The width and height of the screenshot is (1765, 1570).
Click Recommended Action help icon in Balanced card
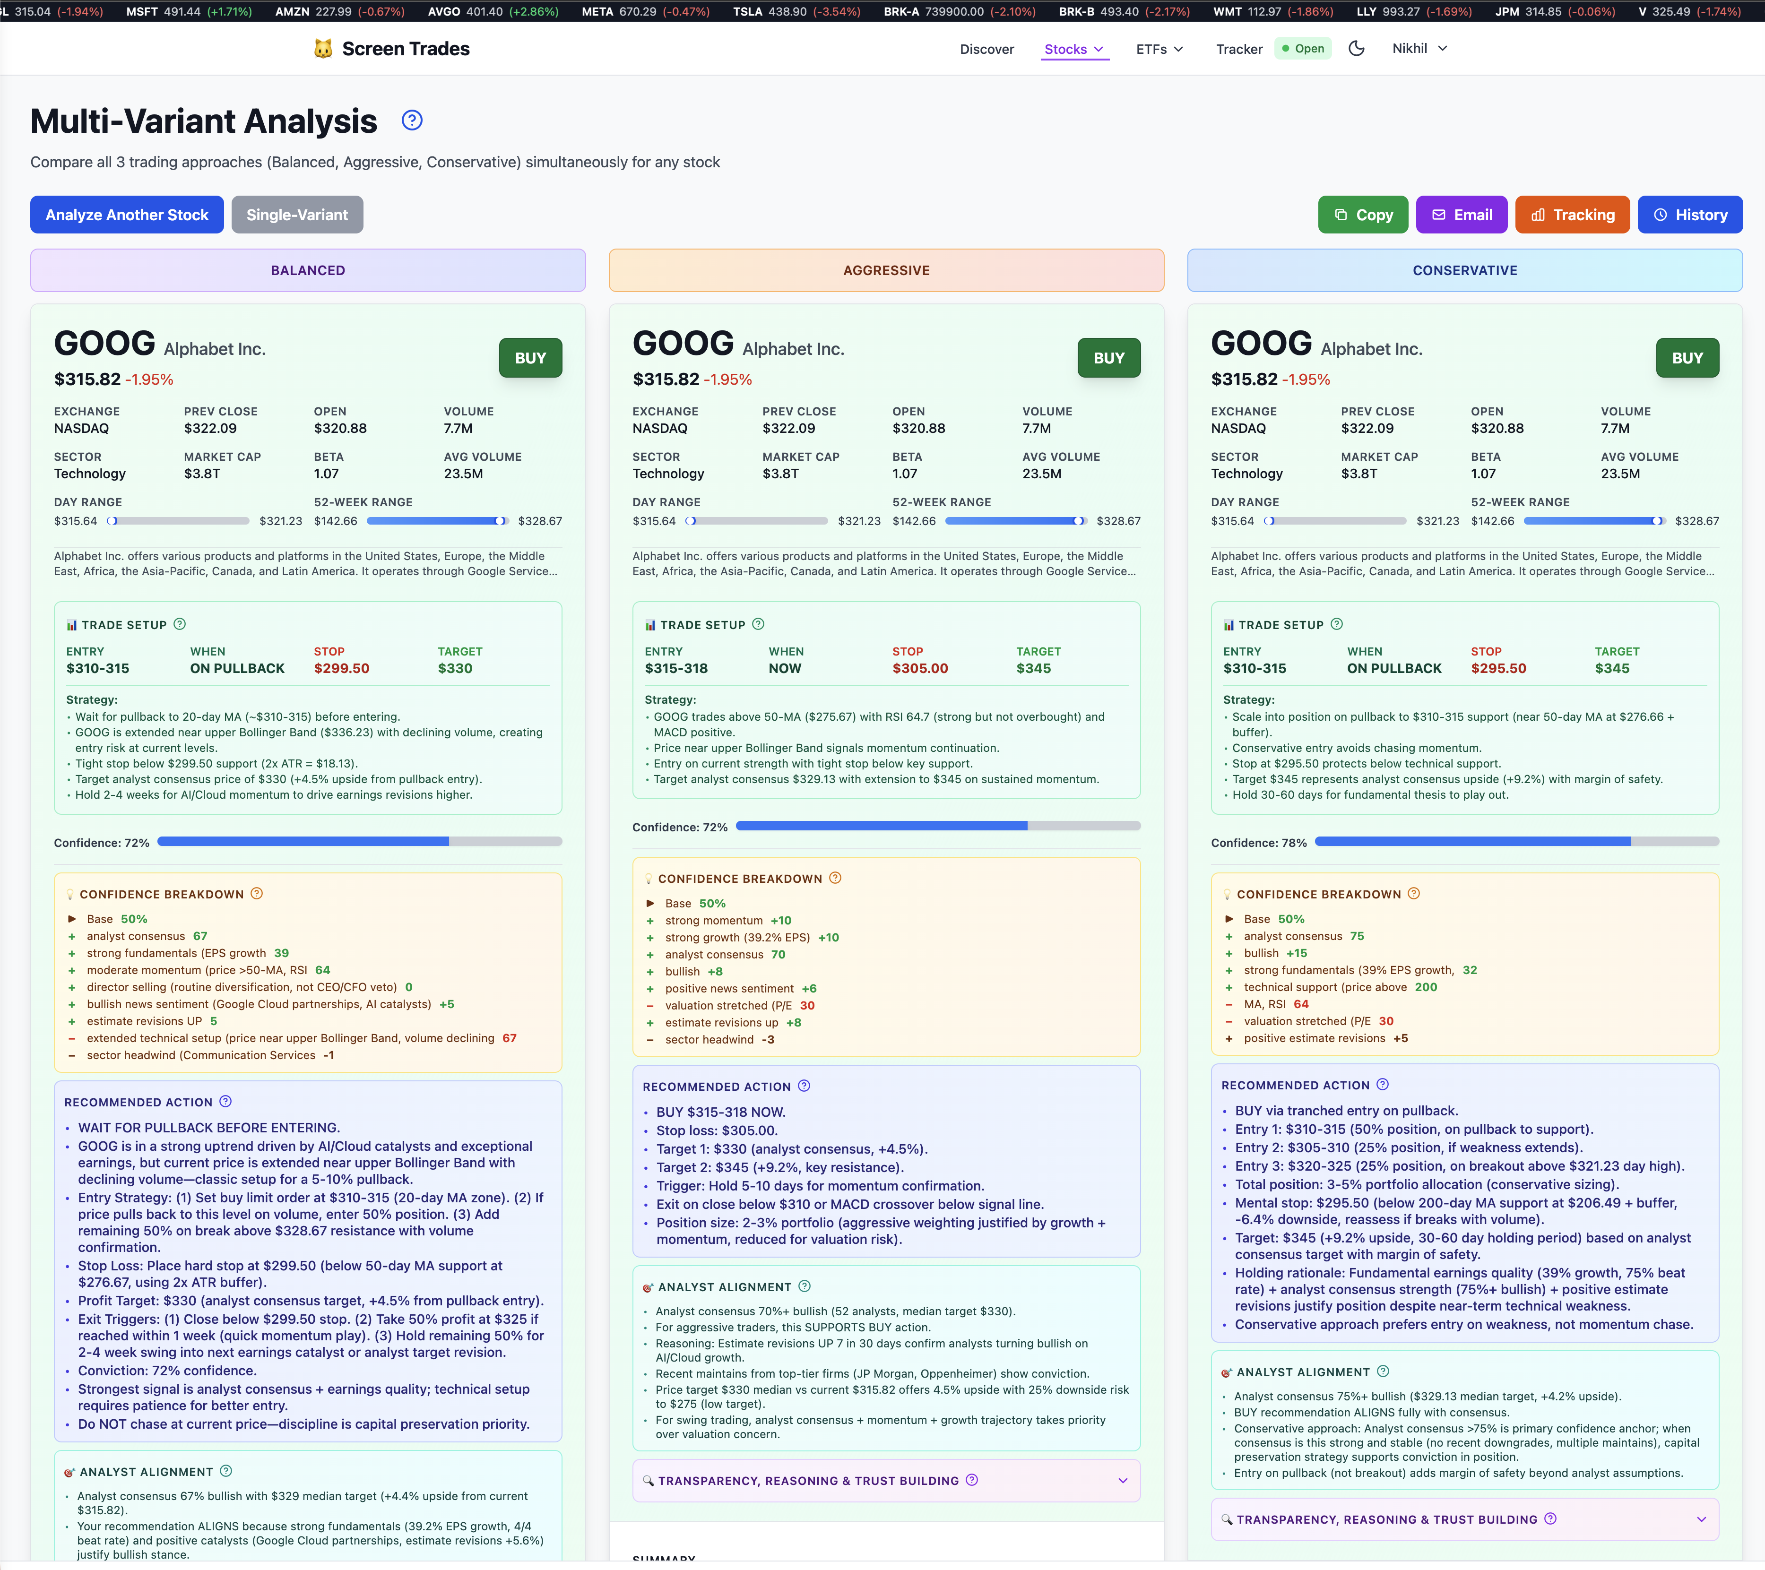point(225,1102)
